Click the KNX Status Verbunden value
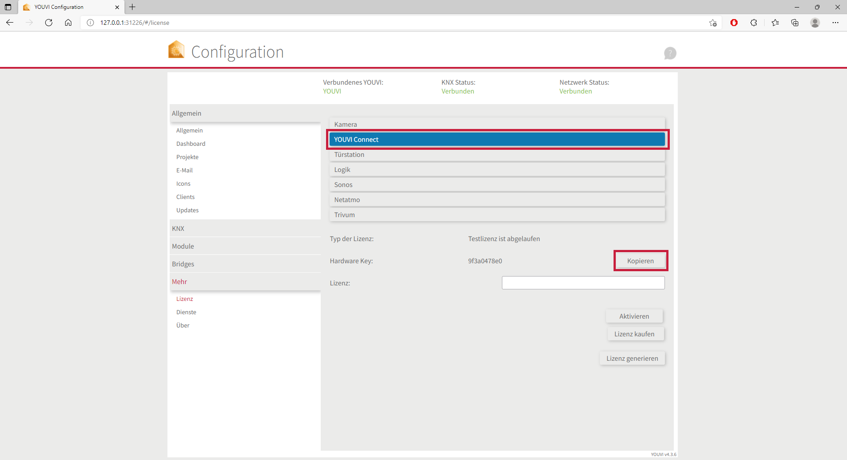The height and width of the screenshot is (460, 847). [x=458, y=91]
